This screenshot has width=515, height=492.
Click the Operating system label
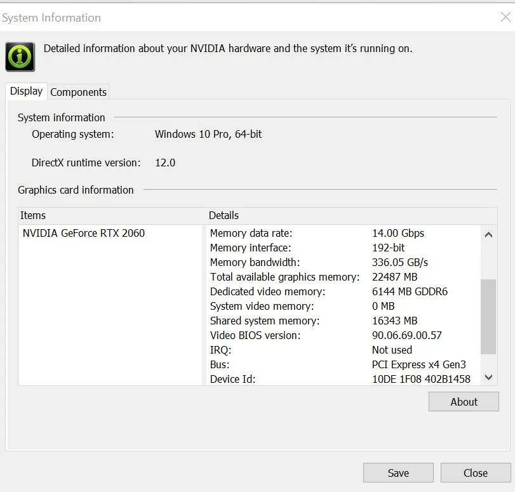click(x=72, y=134)
